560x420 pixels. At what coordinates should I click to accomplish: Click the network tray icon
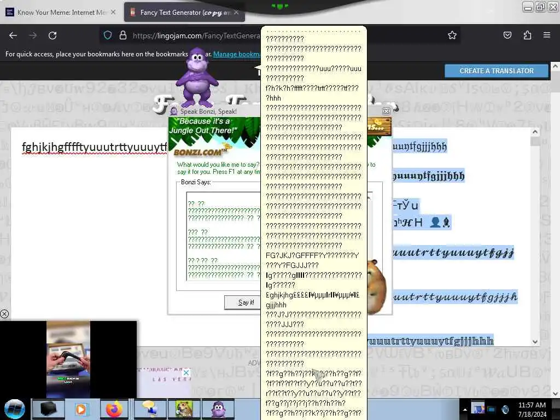[x=492, y=409]
